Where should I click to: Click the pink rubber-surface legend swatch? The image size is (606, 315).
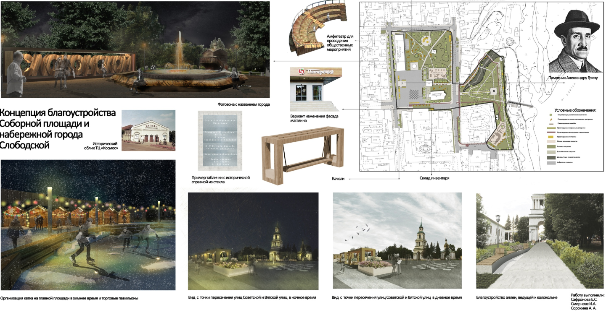[551, 141]
